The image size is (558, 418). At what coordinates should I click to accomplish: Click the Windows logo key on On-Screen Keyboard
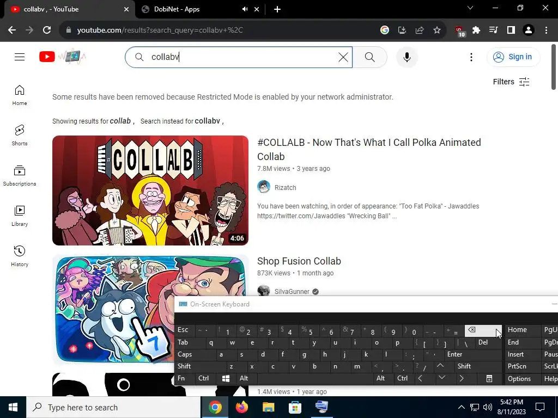coord(226,379)
